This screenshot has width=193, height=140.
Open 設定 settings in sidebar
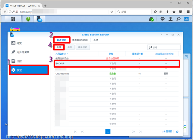coord(29,70)
